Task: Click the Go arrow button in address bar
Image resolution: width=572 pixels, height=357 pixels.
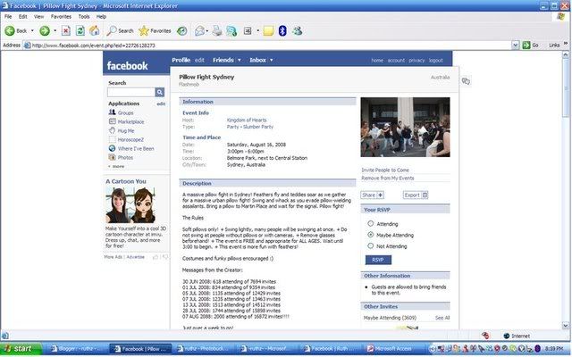Action: 526,46
